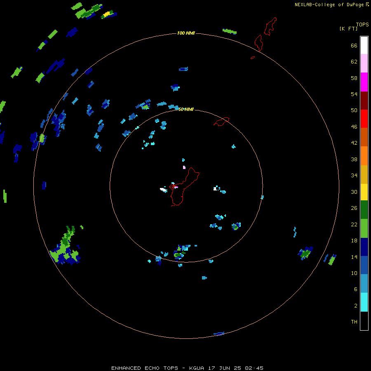Click the '54' legend value

pyautogui.click(x=354, y=94)
